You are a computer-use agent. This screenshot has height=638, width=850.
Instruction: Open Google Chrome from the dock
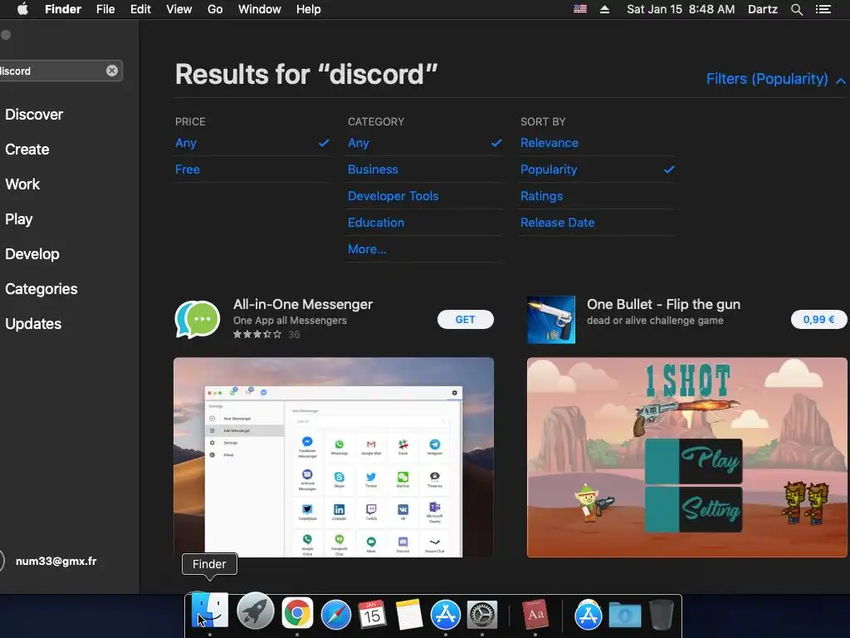coord(297,613)
